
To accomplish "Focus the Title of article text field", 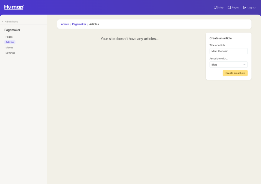I will [x=228, y=51].
